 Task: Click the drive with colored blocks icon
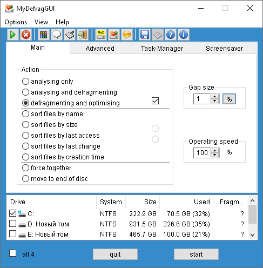coord(114,35)
